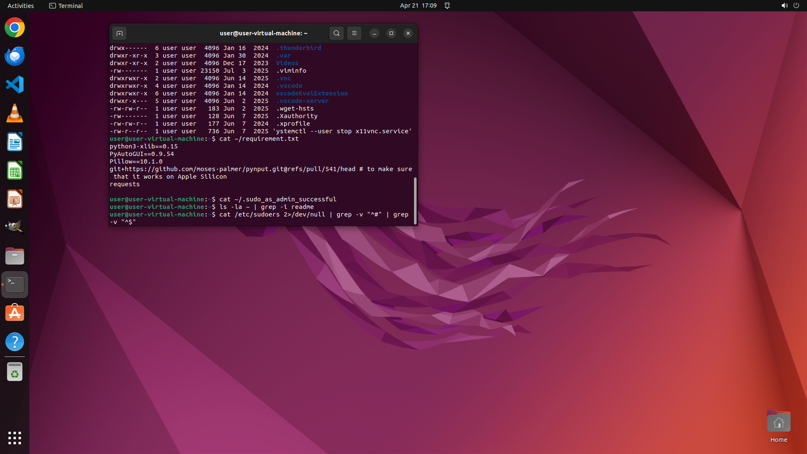Click the terminal search icon
Screen dimensions: 807x454
tap(336, 33)
